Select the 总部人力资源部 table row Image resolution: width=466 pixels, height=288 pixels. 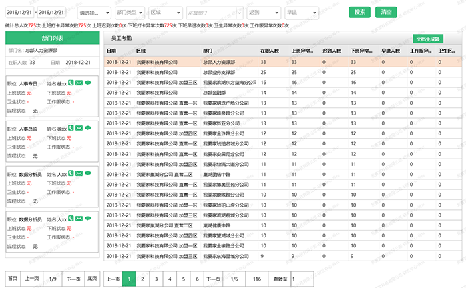pyautogui.click(x=283, y=62)
